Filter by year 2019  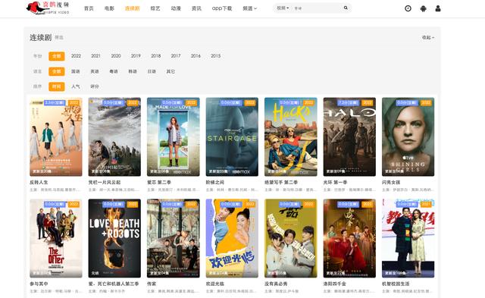[x=136, y=56]
